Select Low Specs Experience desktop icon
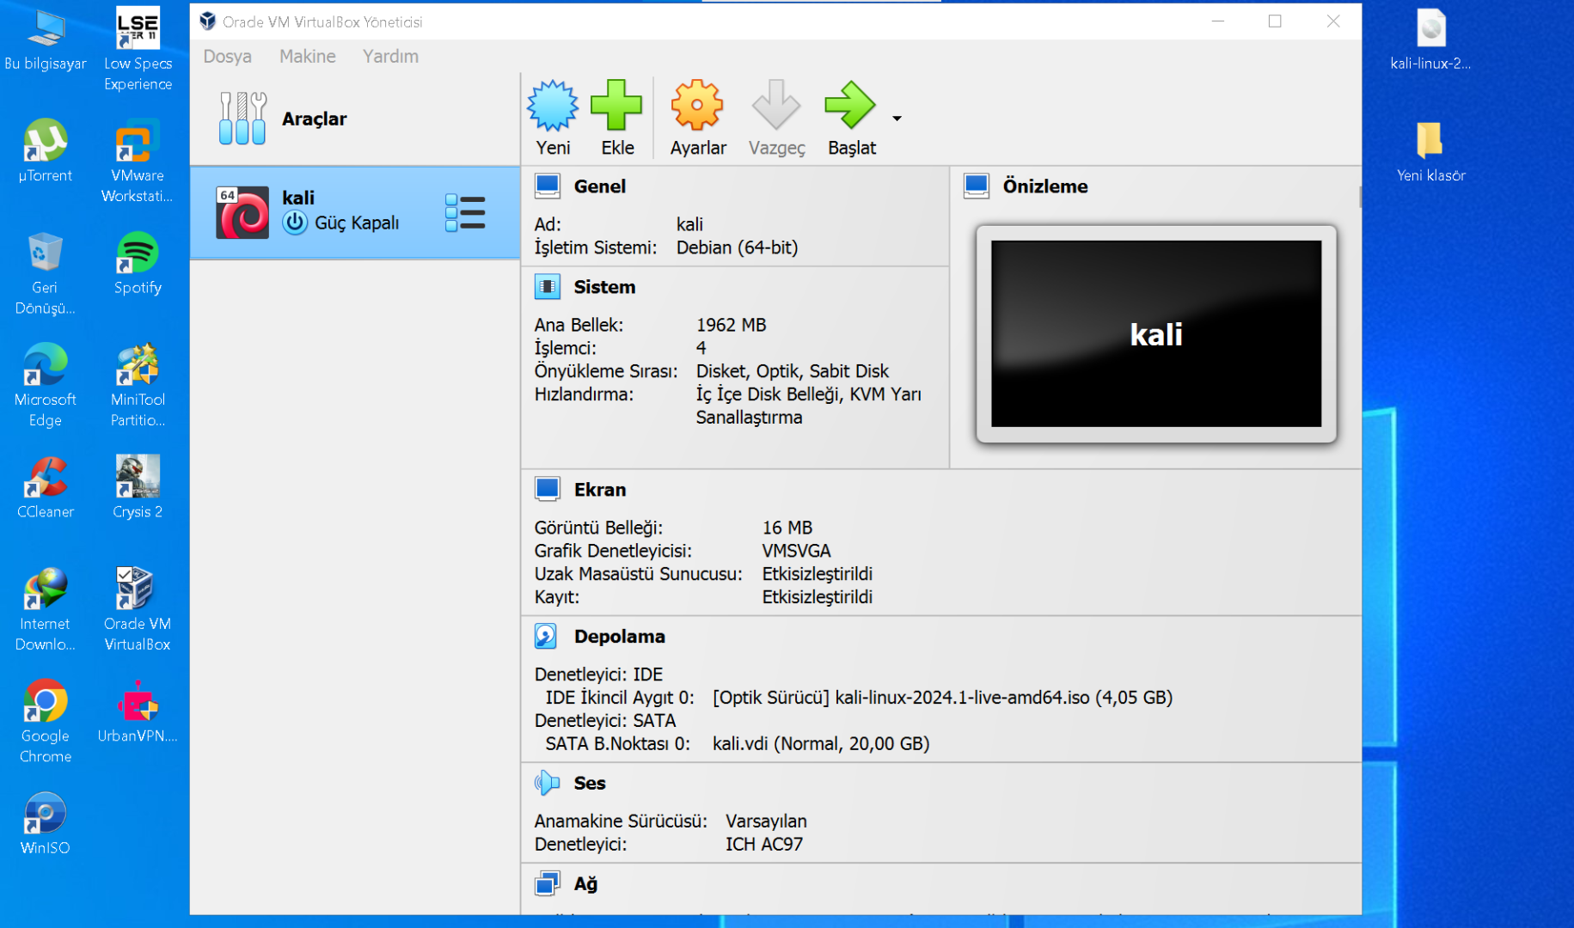 pos(138,50)
